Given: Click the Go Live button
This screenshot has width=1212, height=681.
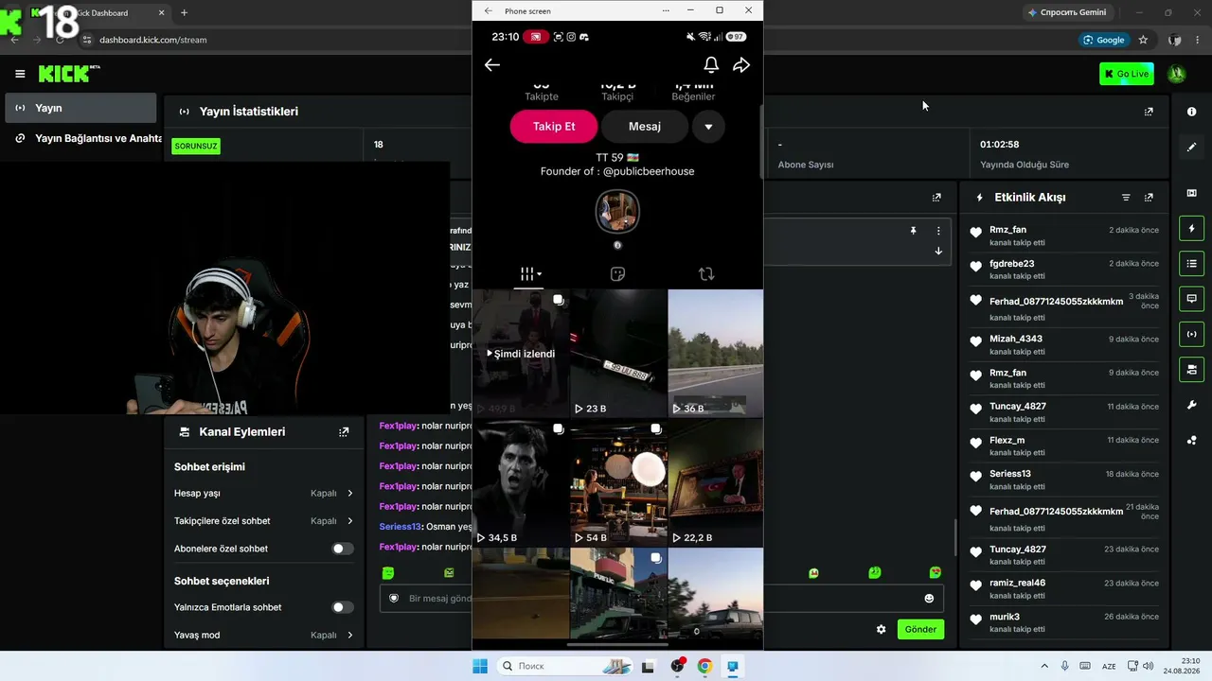Looking at the screenshot, I should (1127, 74).
